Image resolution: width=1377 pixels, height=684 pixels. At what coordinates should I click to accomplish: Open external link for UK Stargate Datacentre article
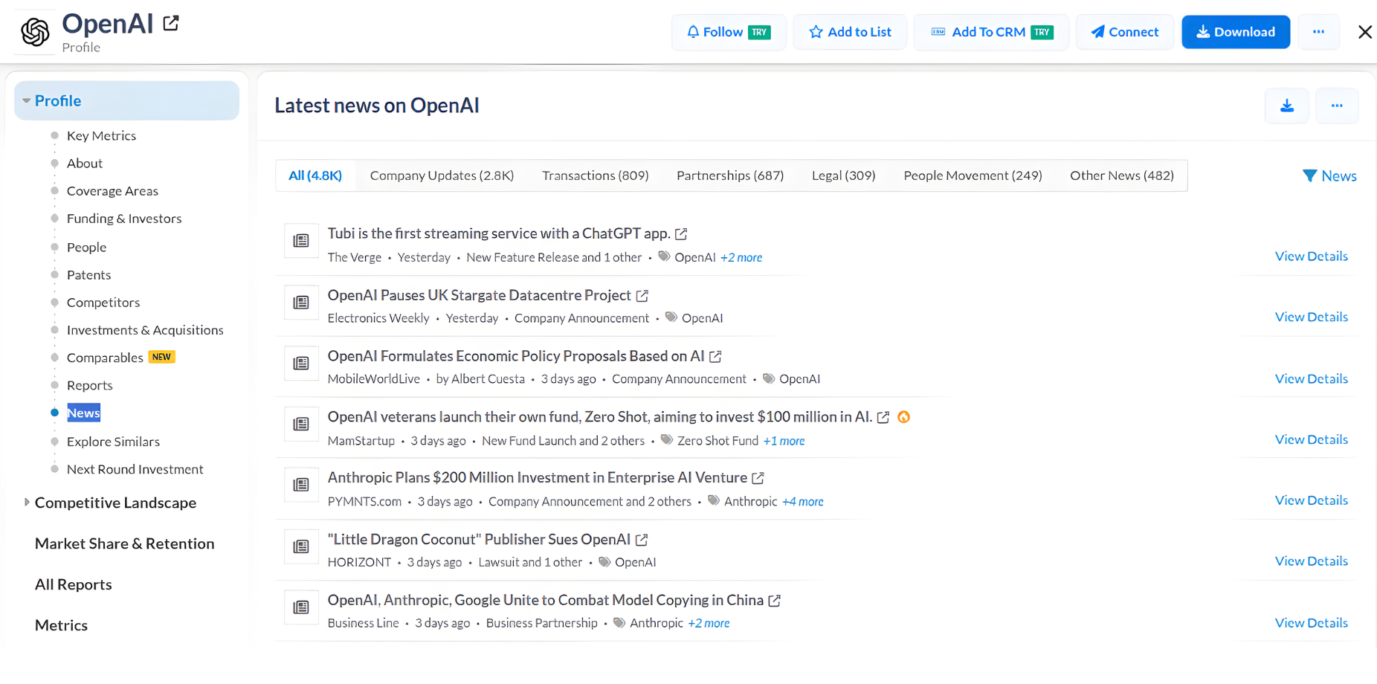pos(642,296)
